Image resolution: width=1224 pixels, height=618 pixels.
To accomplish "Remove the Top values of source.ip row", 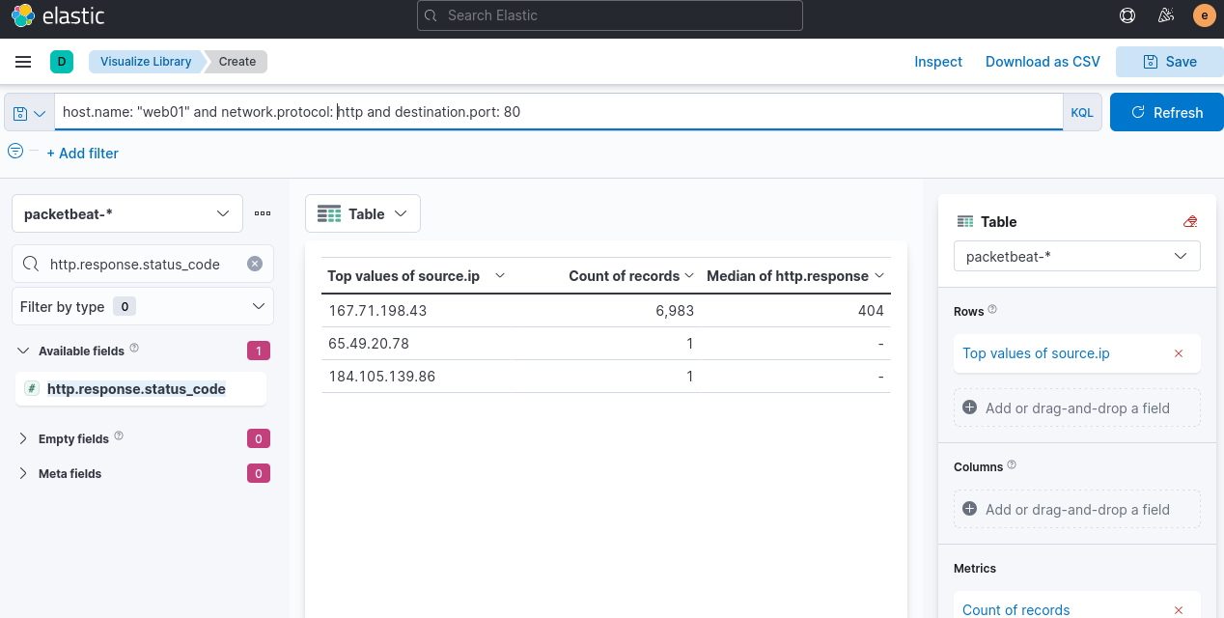I will pos(1178,353).
